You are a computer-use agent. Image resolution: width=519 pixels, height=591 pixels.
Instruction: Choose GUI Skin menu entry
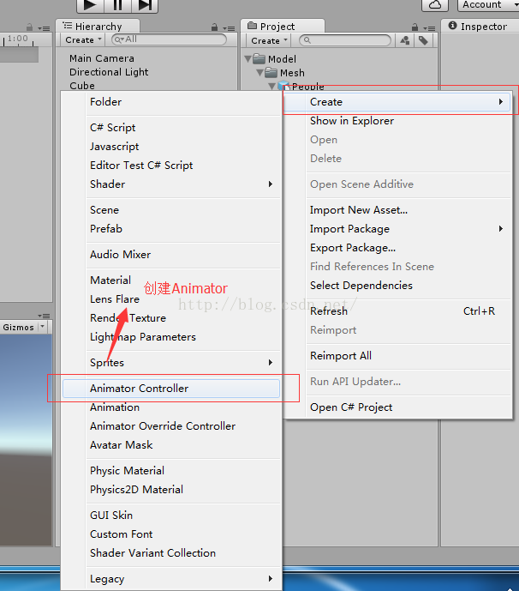[171, 516]
